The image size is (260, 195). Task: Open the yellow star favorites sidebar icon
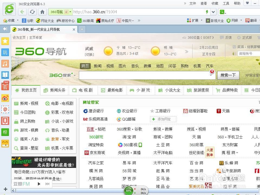pos(5,41)
